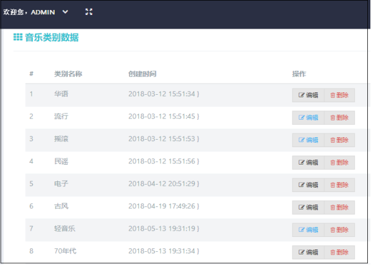Delete the 流行 category
This screenshot has height=265, width=371.
tap(339, 118)
